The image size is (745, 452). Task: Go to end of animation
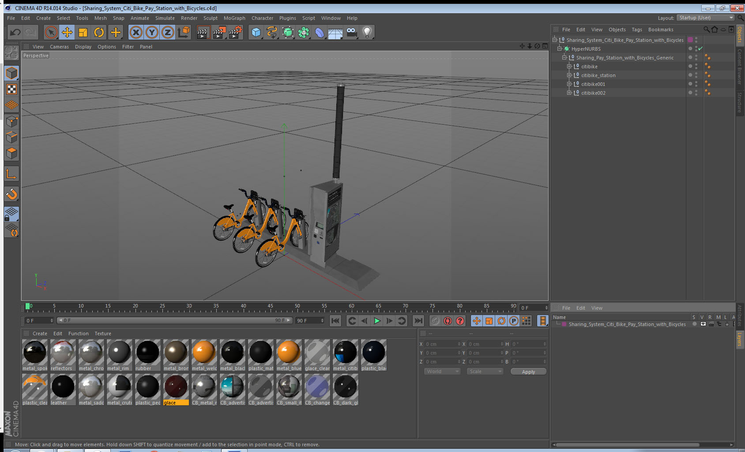pos(418,321)
